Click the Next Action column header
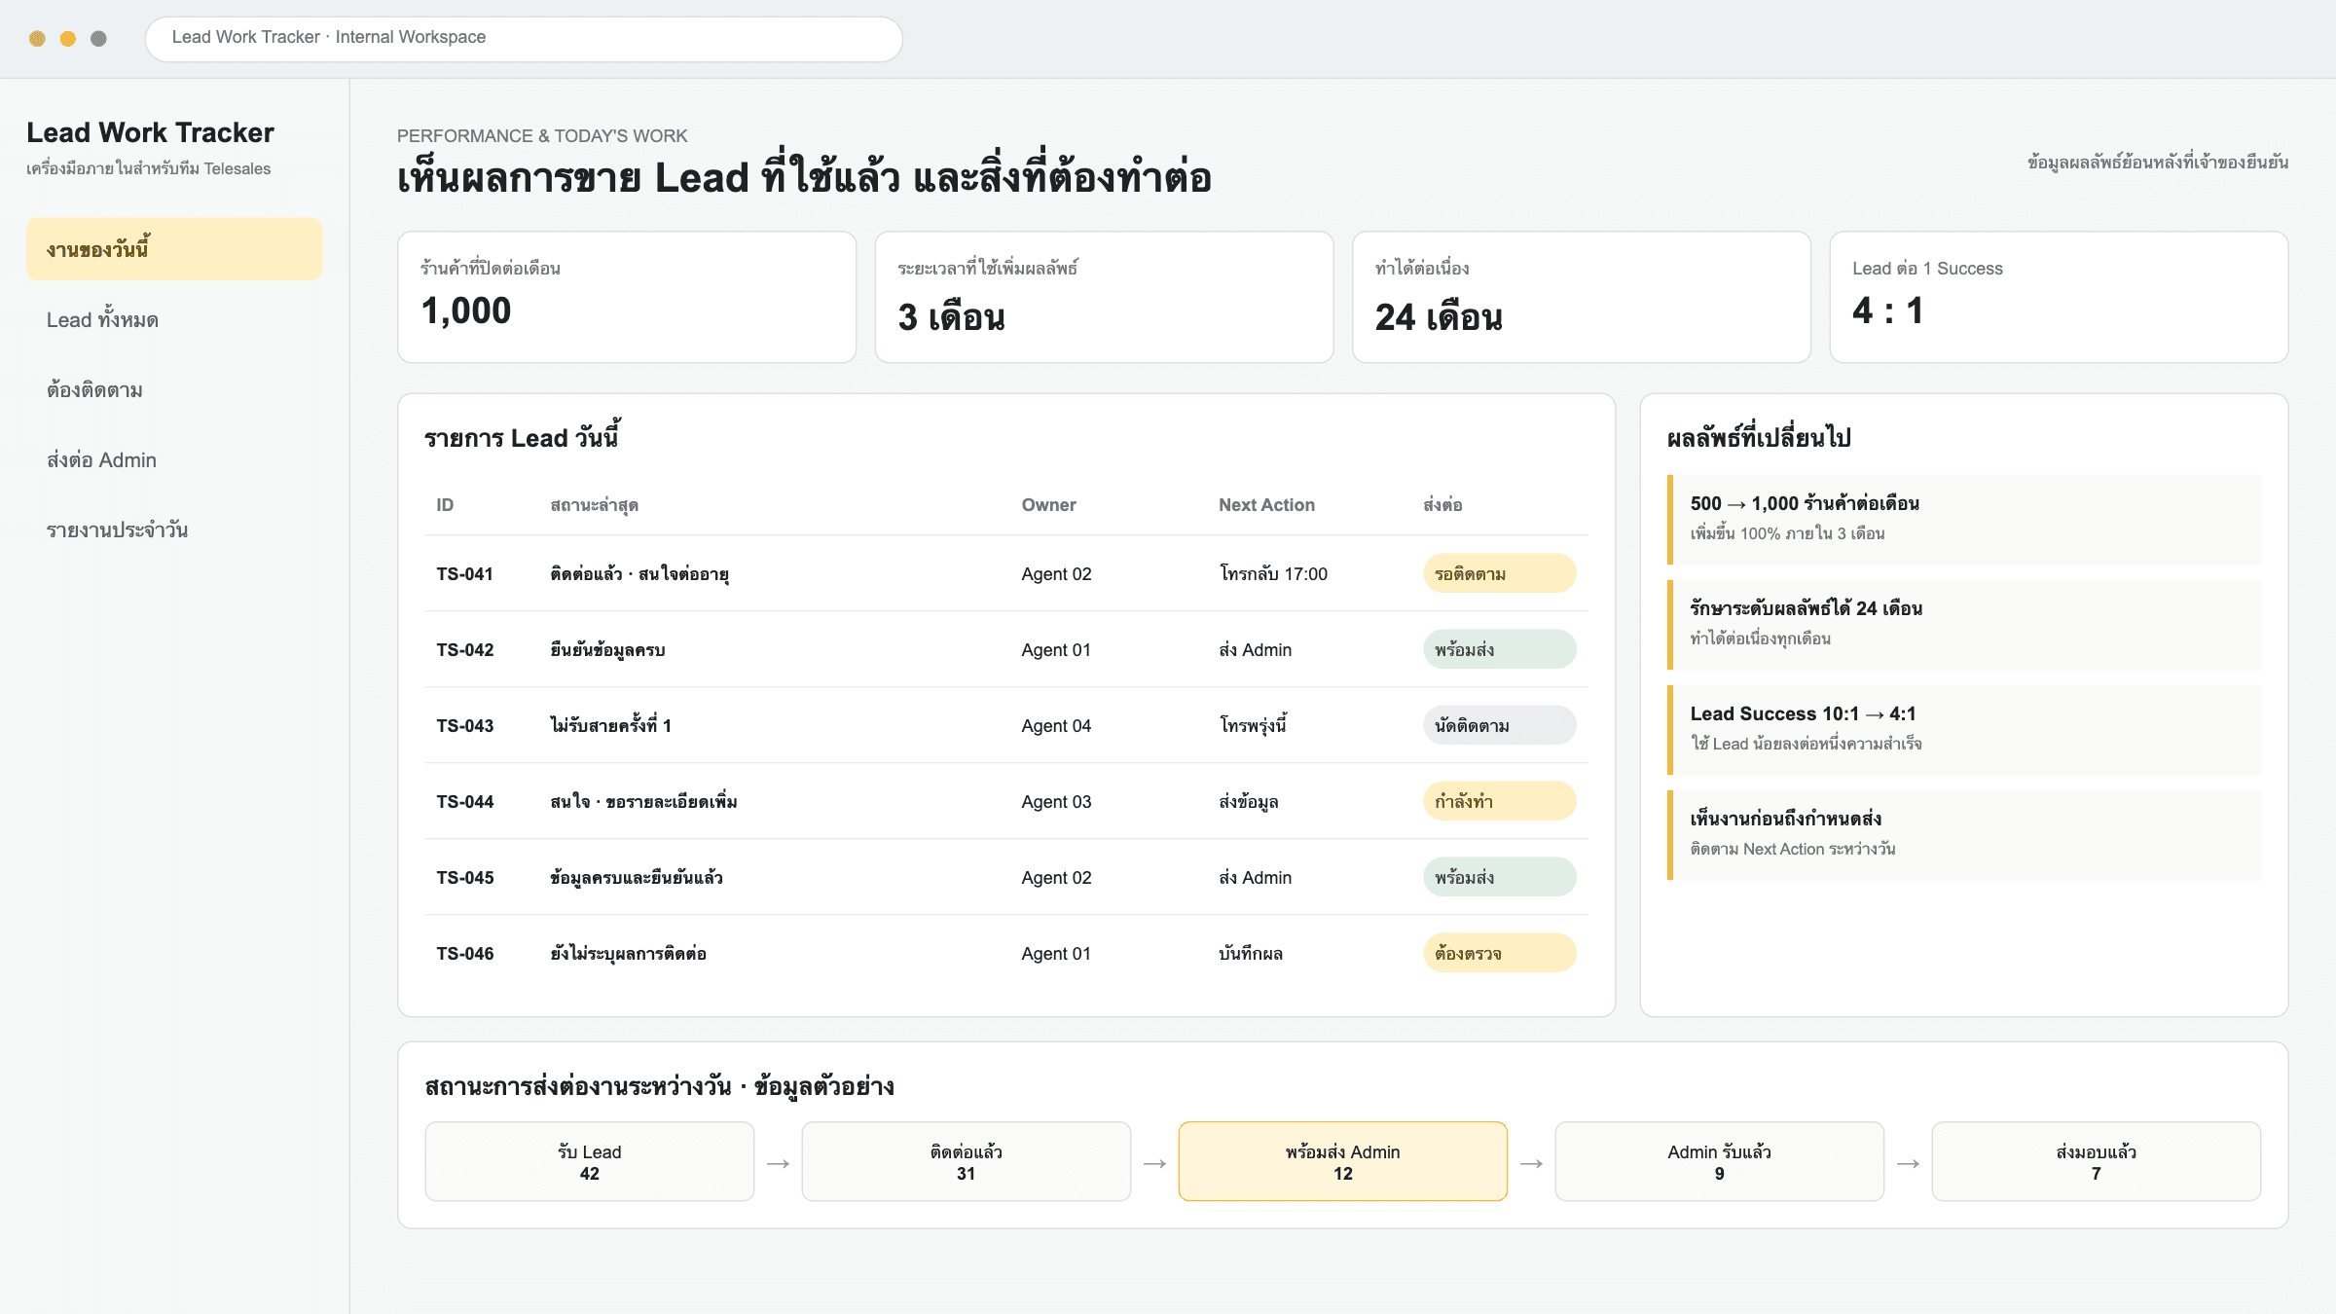 point(1266,505)
